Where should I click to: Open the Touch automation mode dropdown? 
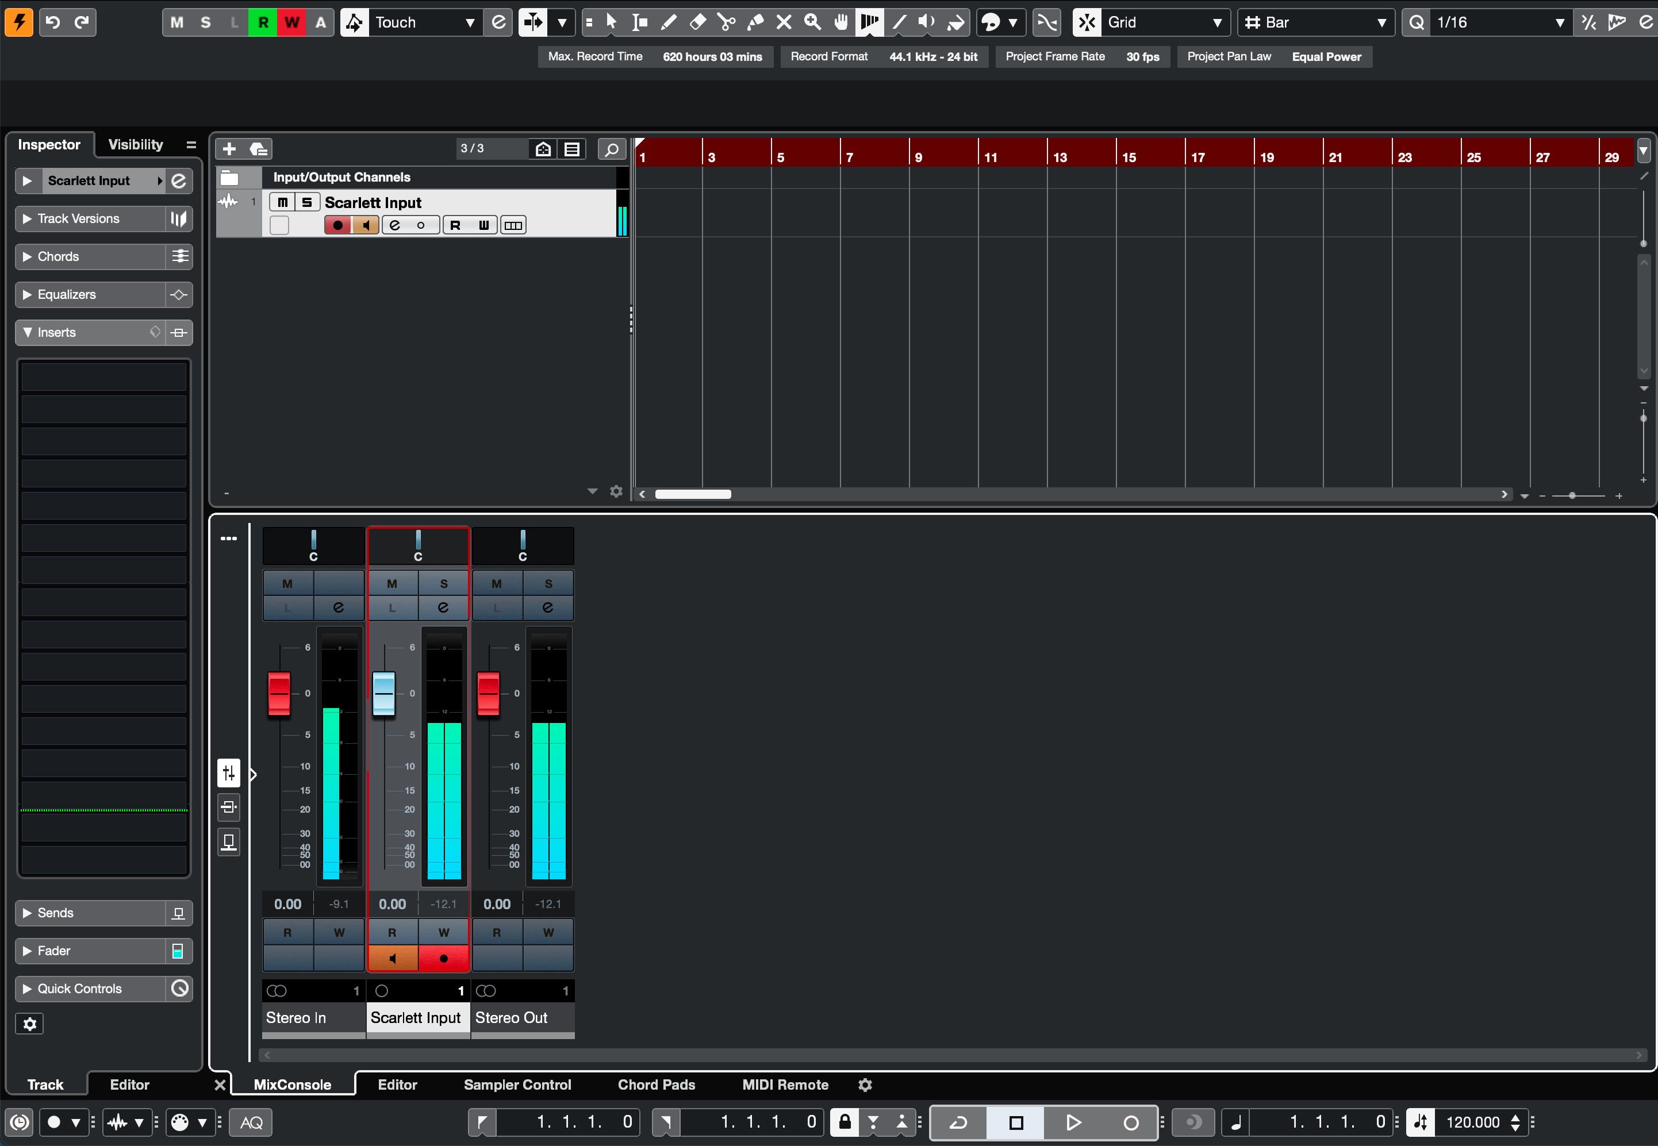click(470, 22)
